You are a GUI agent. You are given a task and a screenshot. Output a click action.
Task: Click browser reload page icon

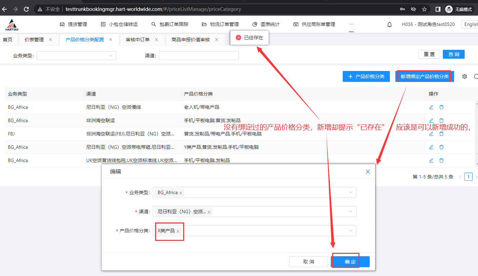(x=26, y=9)
